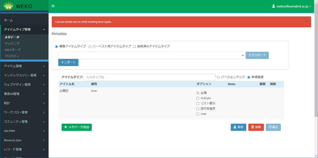Enable the Multiple checkbox
Screen dimensions: 318x158
198,98
